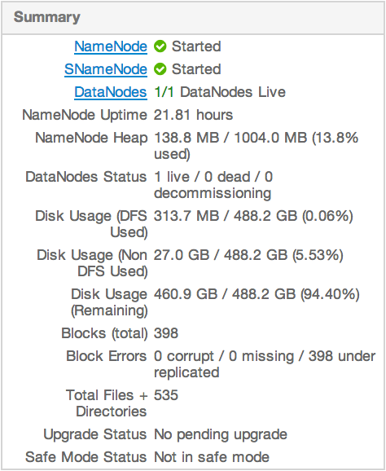Select the NameNode Uptime value 21.81 hours

(x=193, y=115)
